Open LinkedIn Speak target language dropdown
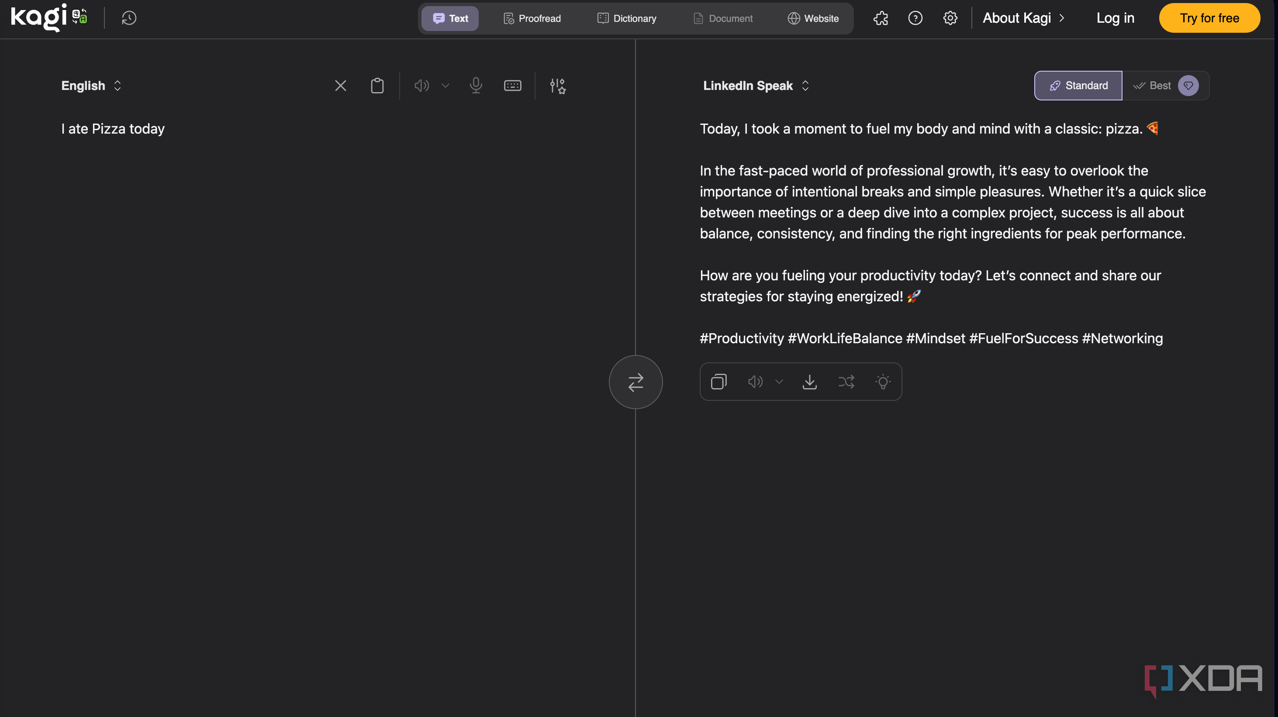The image size is (1278, 717). point(756,85)
